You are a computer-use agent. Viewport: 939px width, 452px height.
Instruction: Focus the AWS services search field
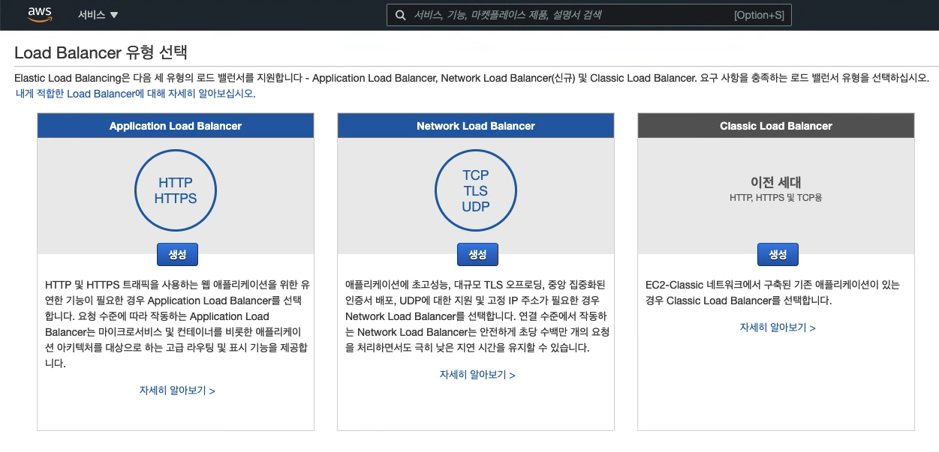point(589,15)
